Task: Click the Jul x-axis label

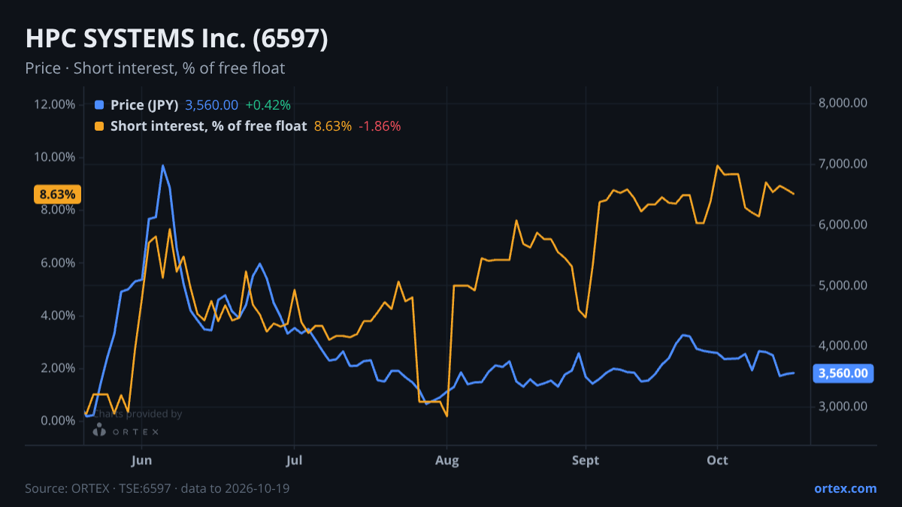Action: (x=294, y=460)
